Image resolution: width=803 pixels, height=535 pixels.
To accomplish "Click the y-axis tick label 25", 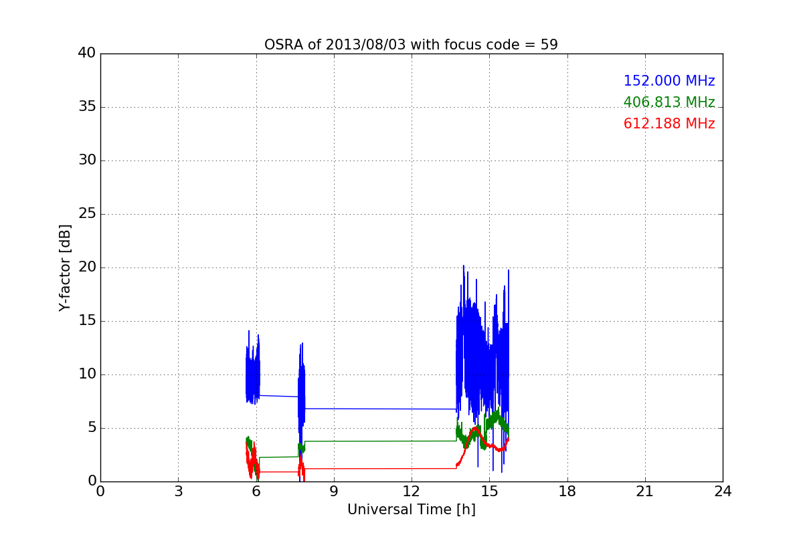I will point(87,214).
